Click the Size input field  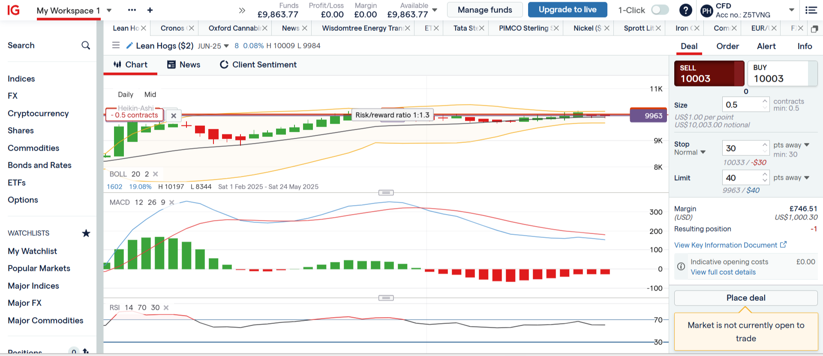coord(742,105)
